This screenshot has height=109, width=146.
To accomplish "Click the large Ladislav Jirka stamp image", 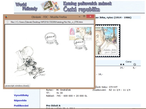I will pos(108,41).
